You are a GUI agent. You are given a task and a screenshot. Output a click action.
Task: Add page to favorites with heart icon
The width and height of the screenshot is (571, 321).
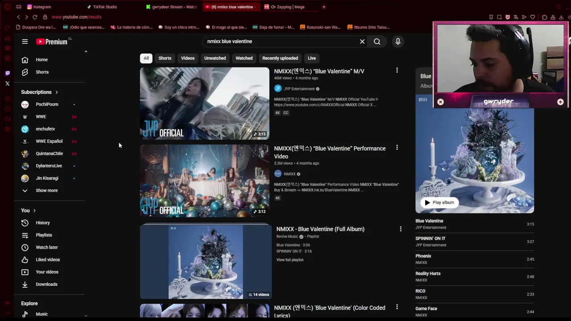pos(533,17)
